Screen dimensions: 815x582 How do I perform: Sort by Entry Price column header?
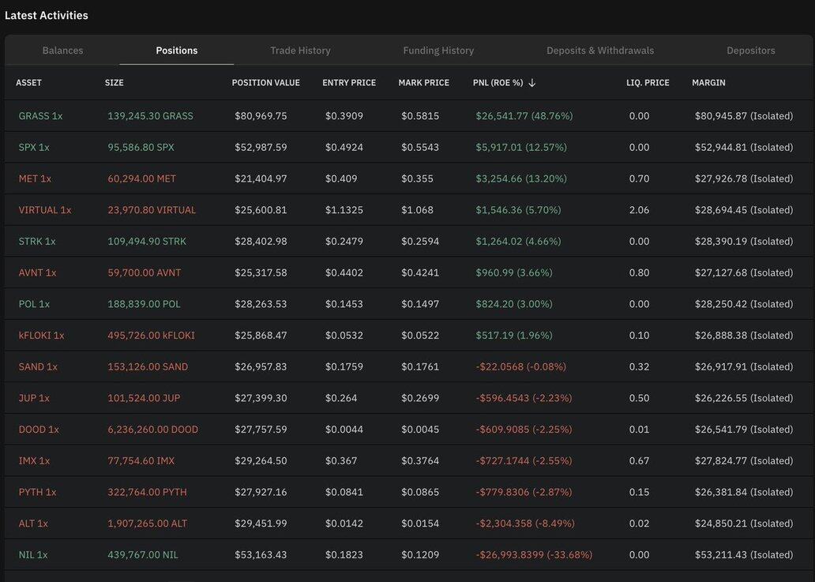click(x=349, y=83)
